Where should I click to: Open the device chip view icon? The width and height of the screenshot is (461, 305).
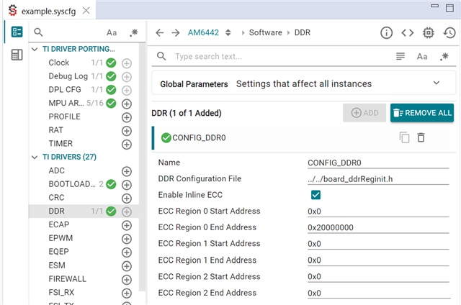point(428,32)
